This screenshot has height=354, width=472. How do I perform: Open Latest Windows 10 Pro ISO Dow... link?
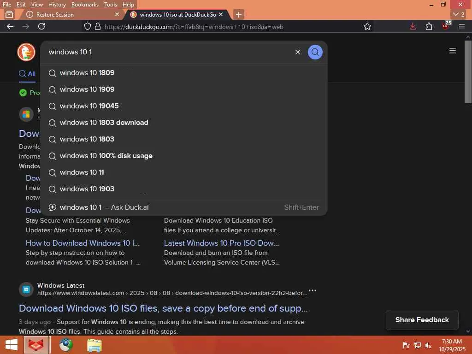[221, 243]
